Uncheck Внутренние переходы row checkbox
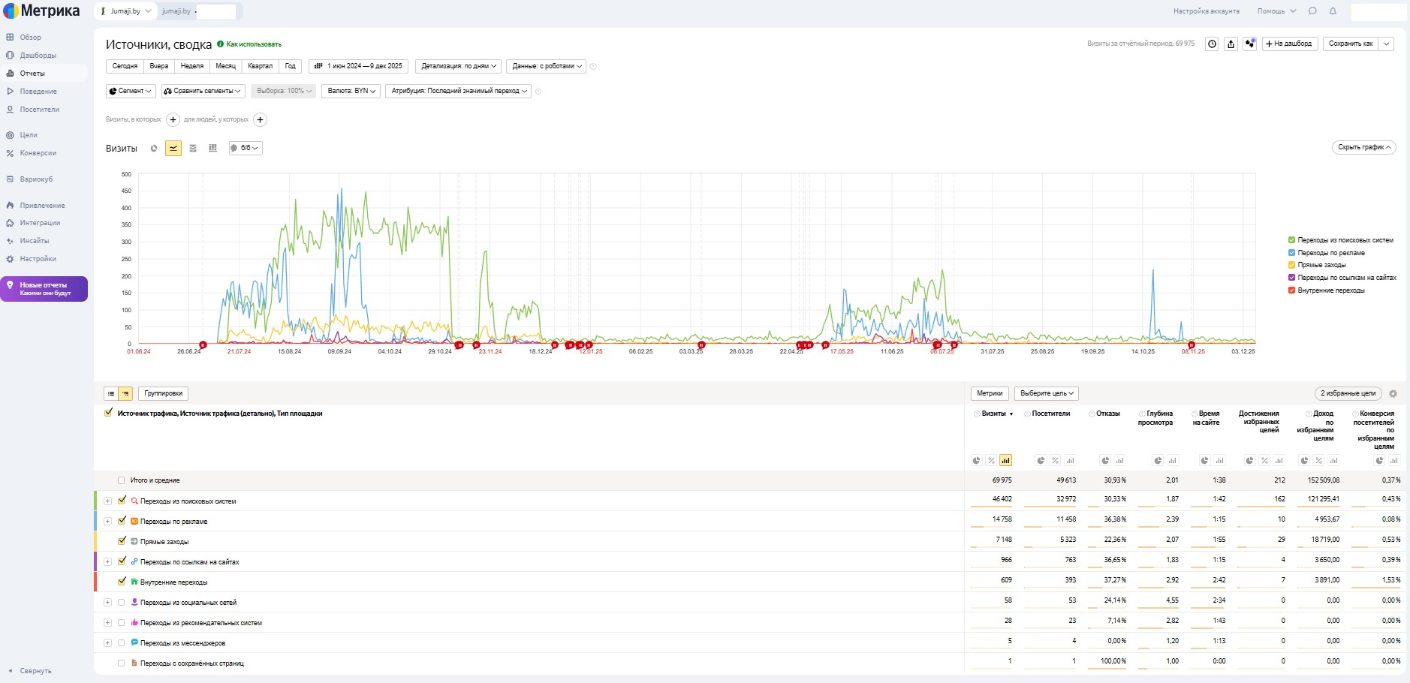Screen dimensions: 1410x683 point(122,582)
